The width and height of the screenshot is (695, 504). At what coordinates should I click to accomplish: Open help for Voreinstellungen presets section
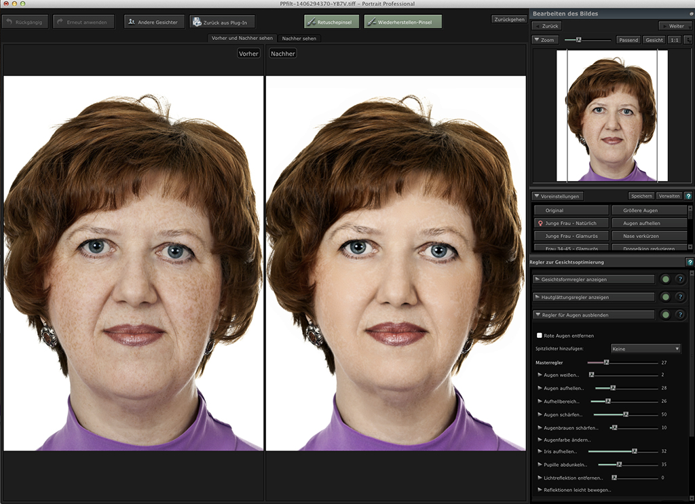[688, 196]
